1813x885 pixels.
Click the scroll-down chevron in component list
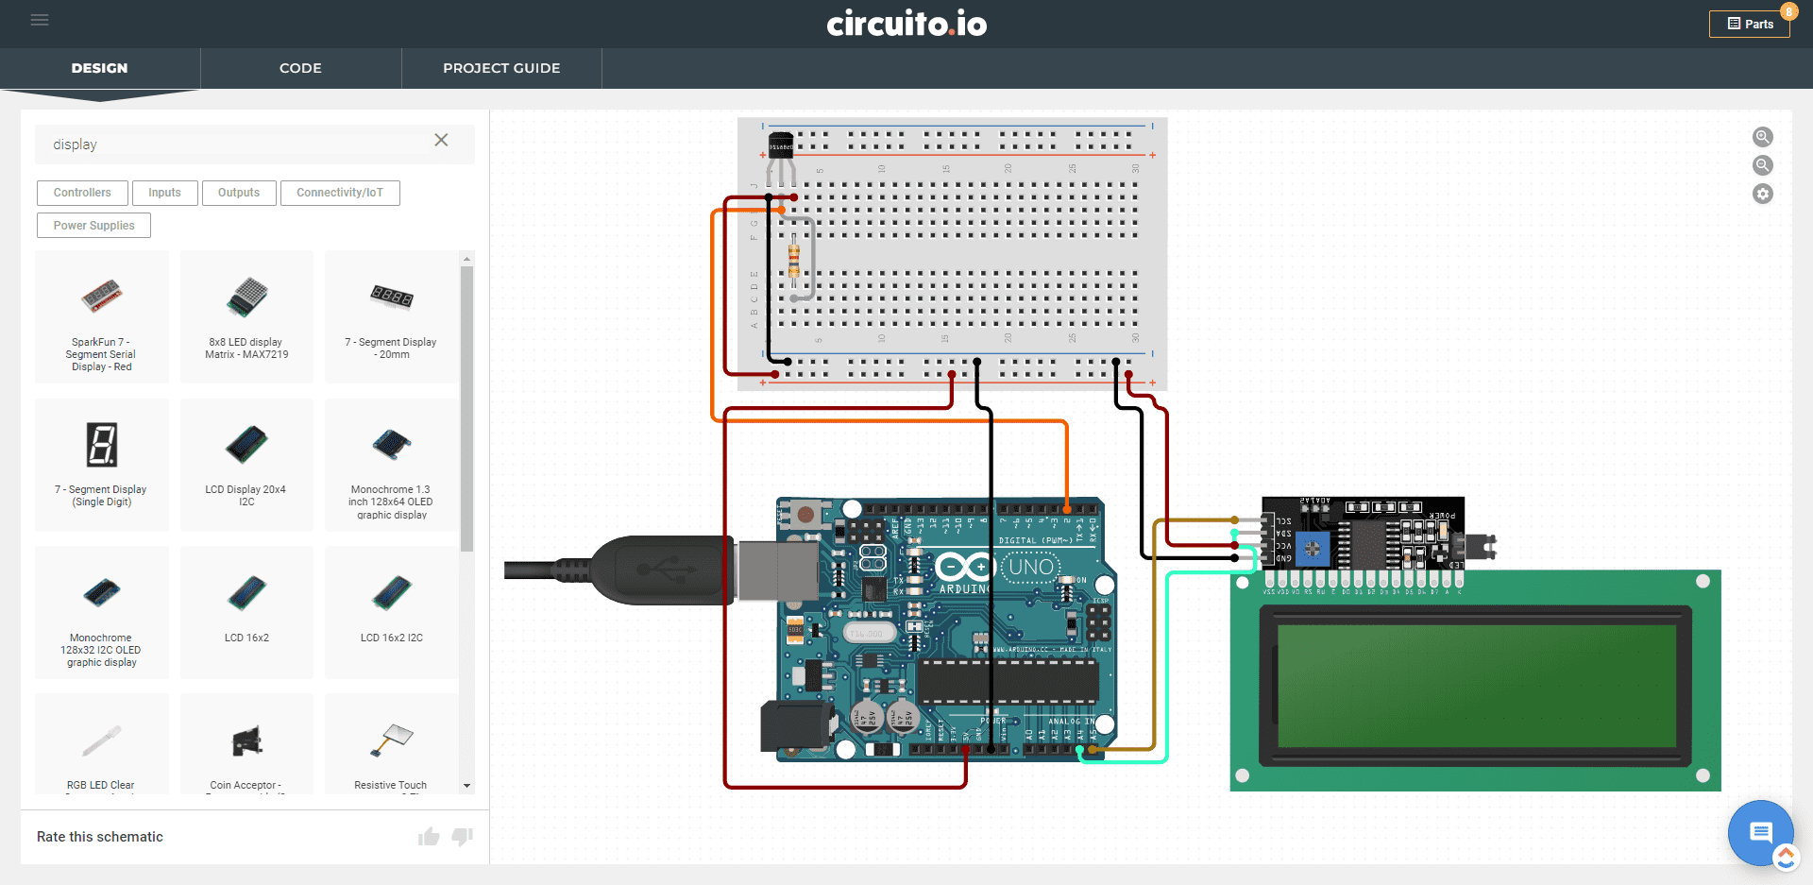point(466,785)
